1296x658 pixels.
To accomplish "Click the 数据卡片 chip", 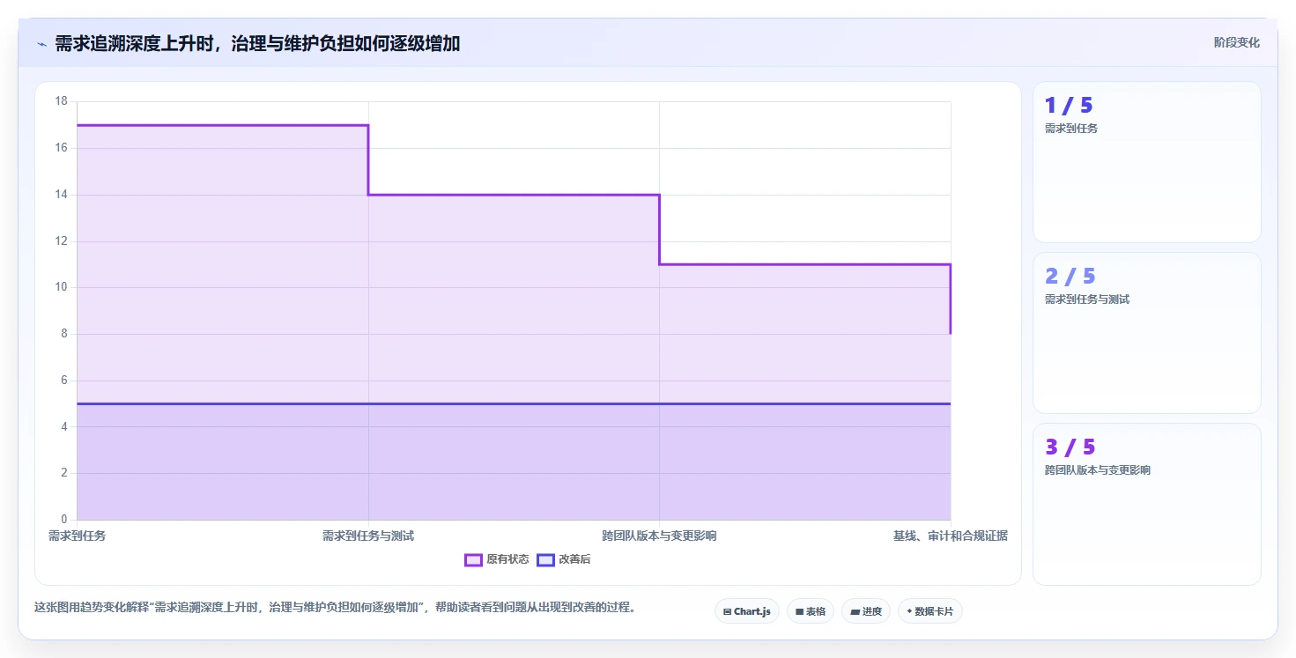I will point(929,611).
